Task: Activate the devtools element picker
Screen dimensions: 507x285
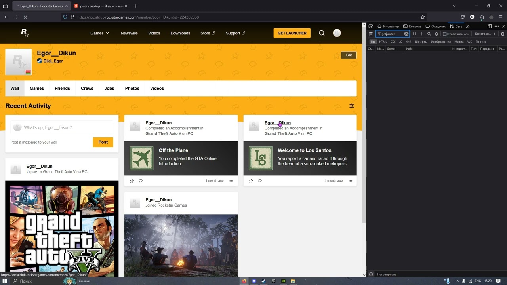Action: pos(371,26)
